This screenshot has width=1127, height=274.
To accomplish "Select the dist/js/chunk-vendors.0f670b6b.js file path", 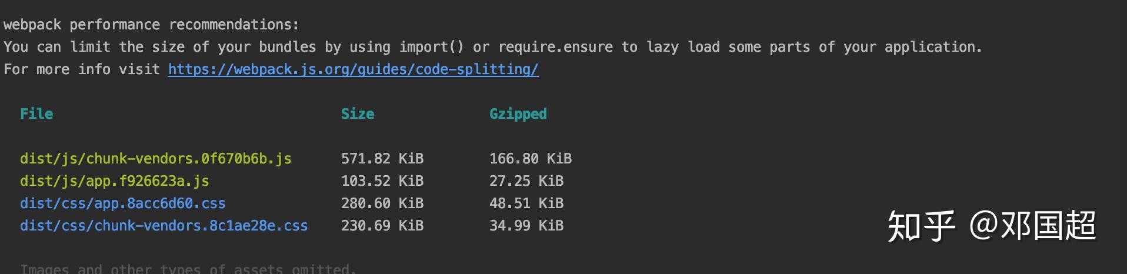I will 155,159.
